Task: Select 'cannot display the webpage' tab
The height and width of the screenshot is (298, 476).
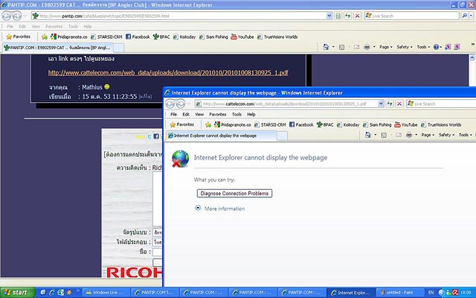Action: (x=221, y=136)
